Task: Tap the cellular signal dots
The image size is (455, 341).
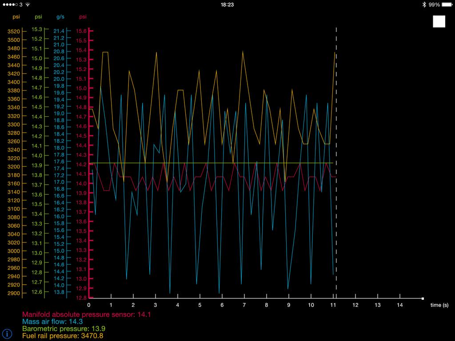Action: pyautogui.click(x=10, y=4)
